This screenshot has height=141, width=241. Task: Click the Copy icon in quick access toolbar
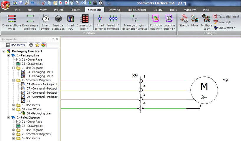[49, 3]
